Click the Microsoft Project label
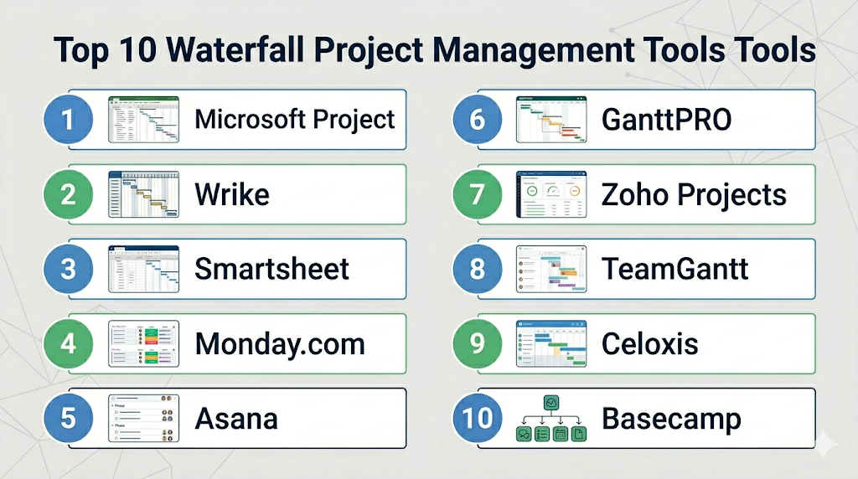Viewport: 858px width, 479px height. [x=294, y=119]
